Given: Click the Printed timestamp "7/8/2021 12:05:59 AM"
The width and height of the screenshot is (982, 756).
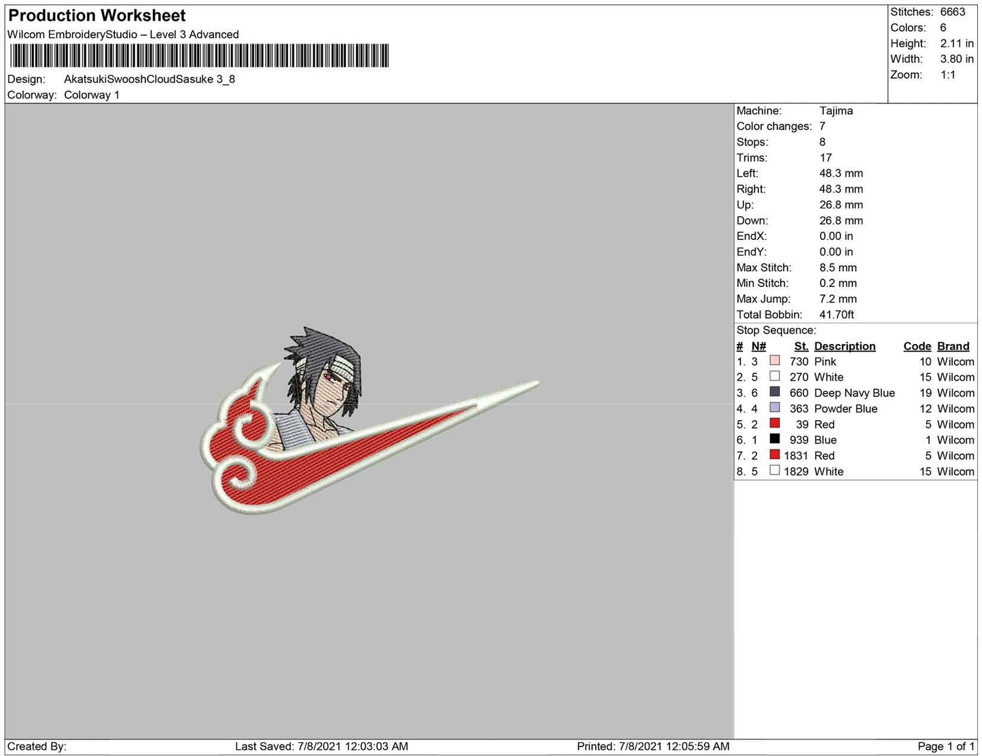Looking at the screenshot, I should point(674,746).
